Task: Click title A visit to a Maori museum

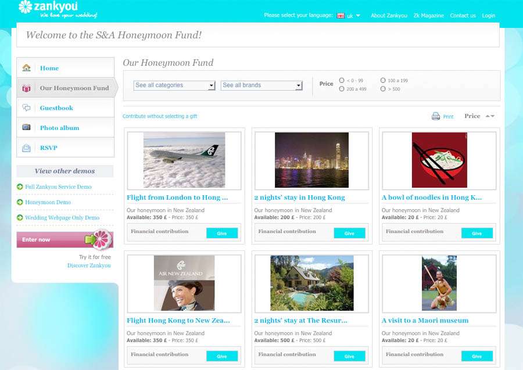Action: (425, 320)
